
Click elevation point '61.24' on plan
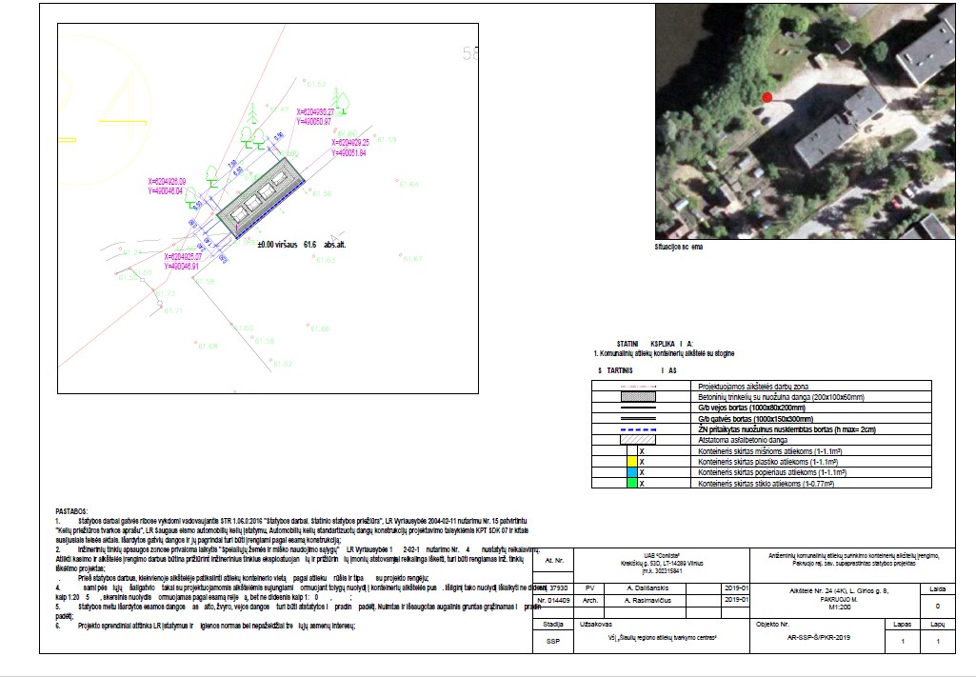[x=132, y=252]
